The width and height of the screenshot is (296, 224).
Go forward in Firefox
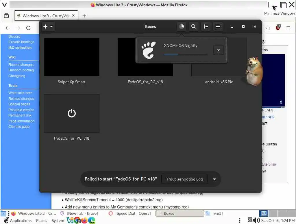click(18, 28)
